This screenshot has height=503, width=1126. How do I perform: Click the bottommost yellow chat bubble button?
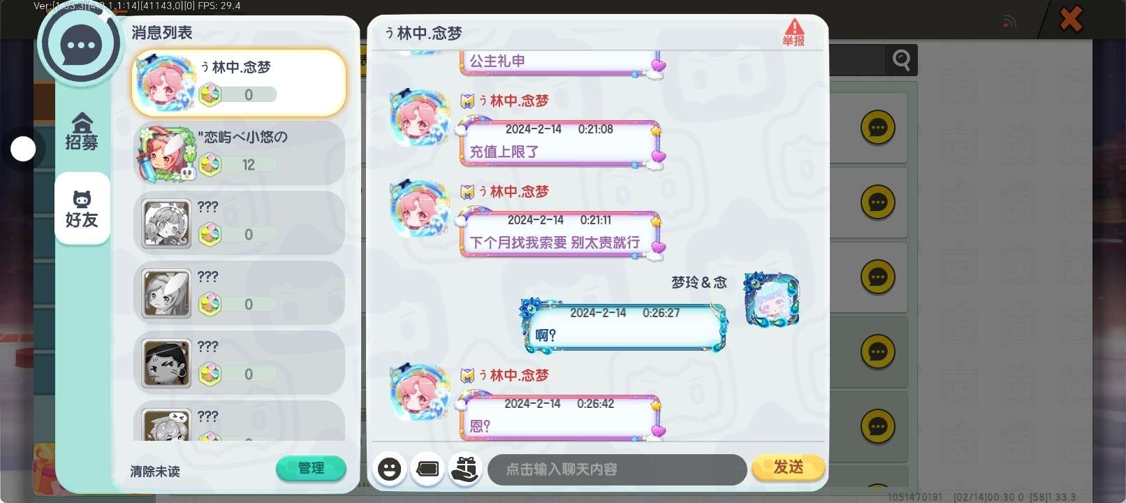click(878, 426)
